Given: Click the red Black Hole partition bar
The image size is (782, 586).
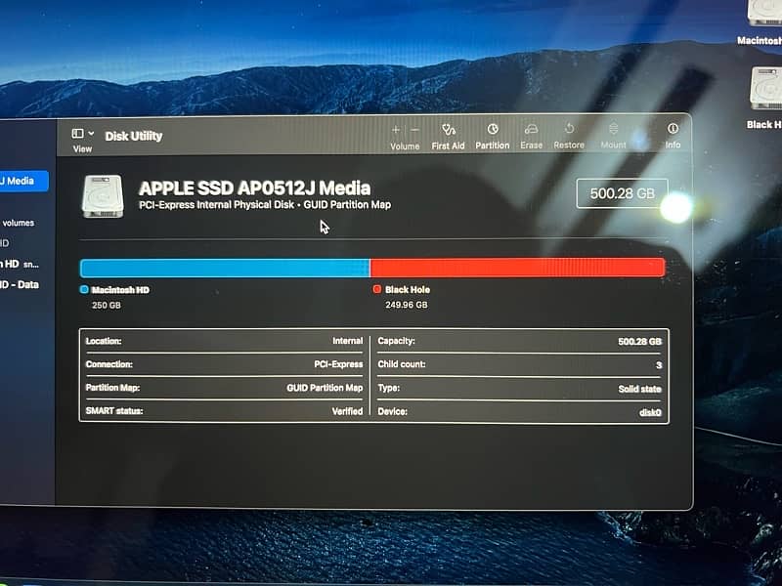Looking at the screenshot, I should point(517,268).
